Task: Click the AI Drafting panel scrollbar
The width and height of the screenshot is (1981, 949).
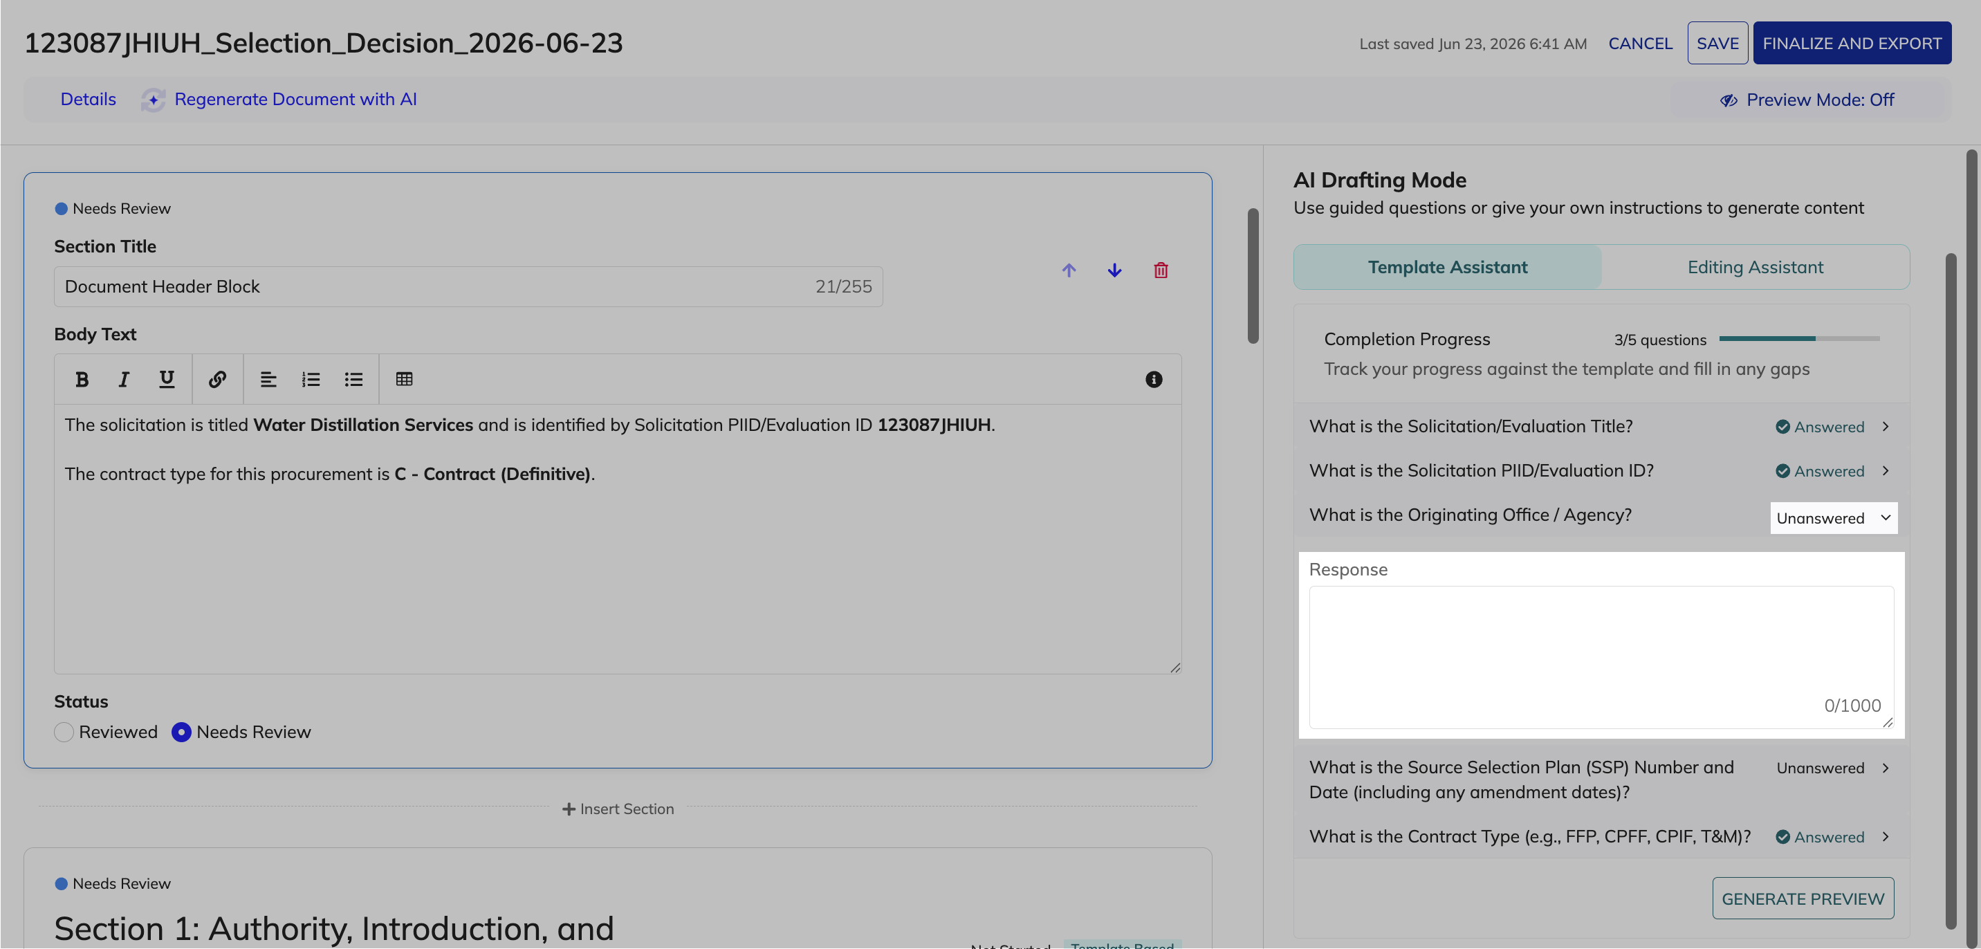Action: point(1951,591)
